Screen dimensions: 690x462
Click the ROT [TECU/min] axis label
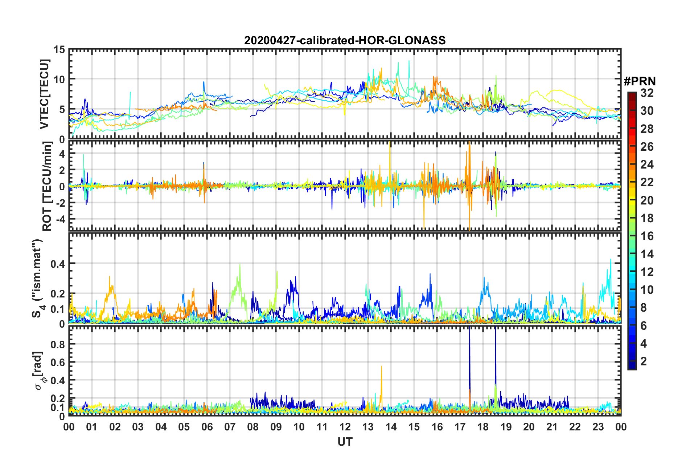[47, 186]
